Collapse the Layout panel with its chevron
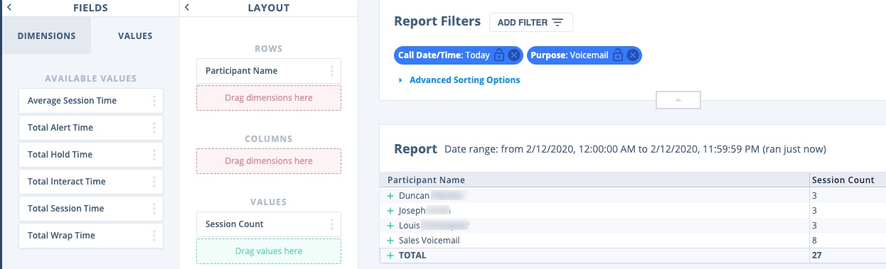The height and width of the screenshot is (269, 886). [187, 7]
